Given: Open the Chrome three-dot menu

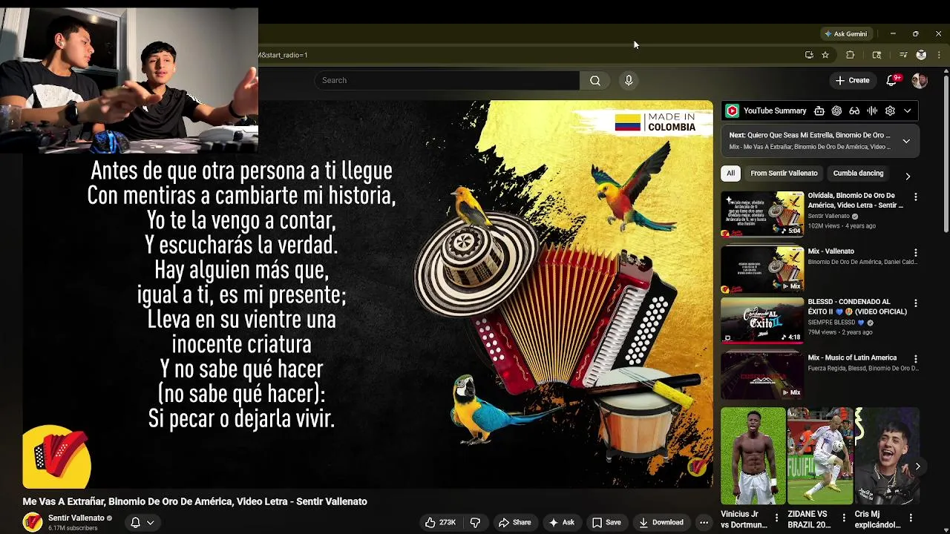Looking at the screenshot, I should tap(939, 55).
